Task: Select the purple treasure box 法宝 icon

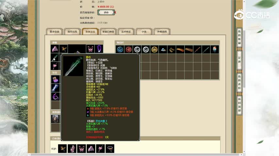Action: pyautogui.click(x=55, y=79)
